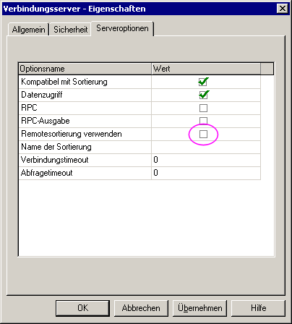Click the Verbindungstimeout value field
292x324 pixels.
point(206,160)
